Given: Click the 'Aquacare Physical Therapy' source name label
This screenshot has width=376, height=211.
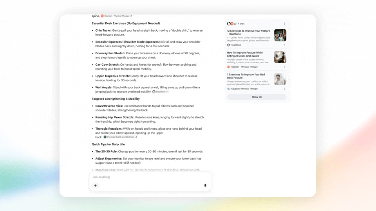Looking at the screenshot, I should 244,89.
